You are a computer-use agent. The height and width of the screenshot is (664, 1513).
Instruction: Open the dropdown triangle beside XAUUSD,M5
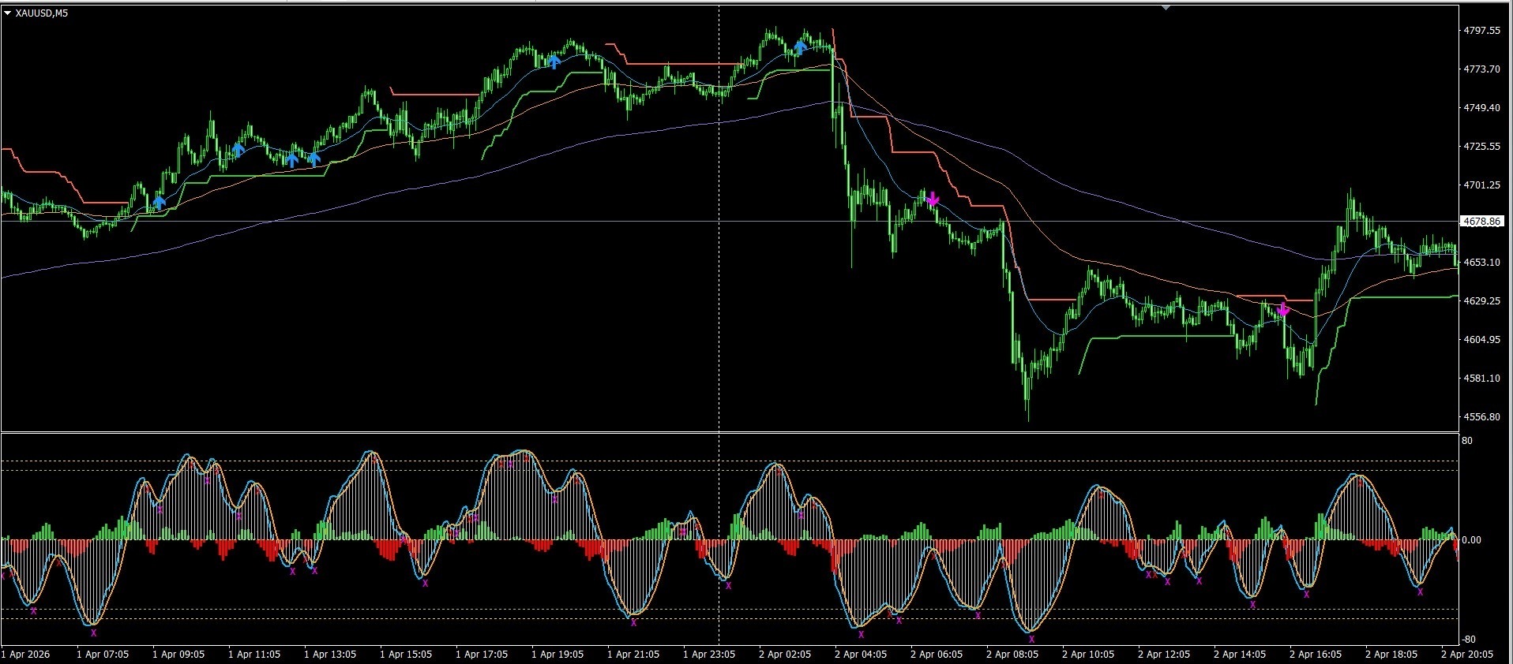8,13
